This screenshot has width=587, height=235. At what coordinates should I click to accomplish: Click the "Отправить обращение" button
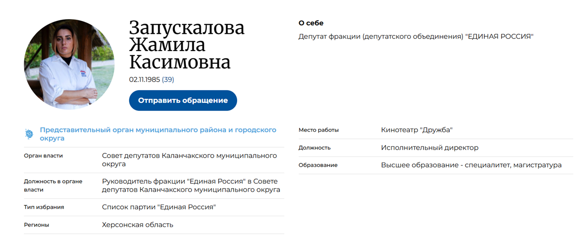click(x=183, y=100)
